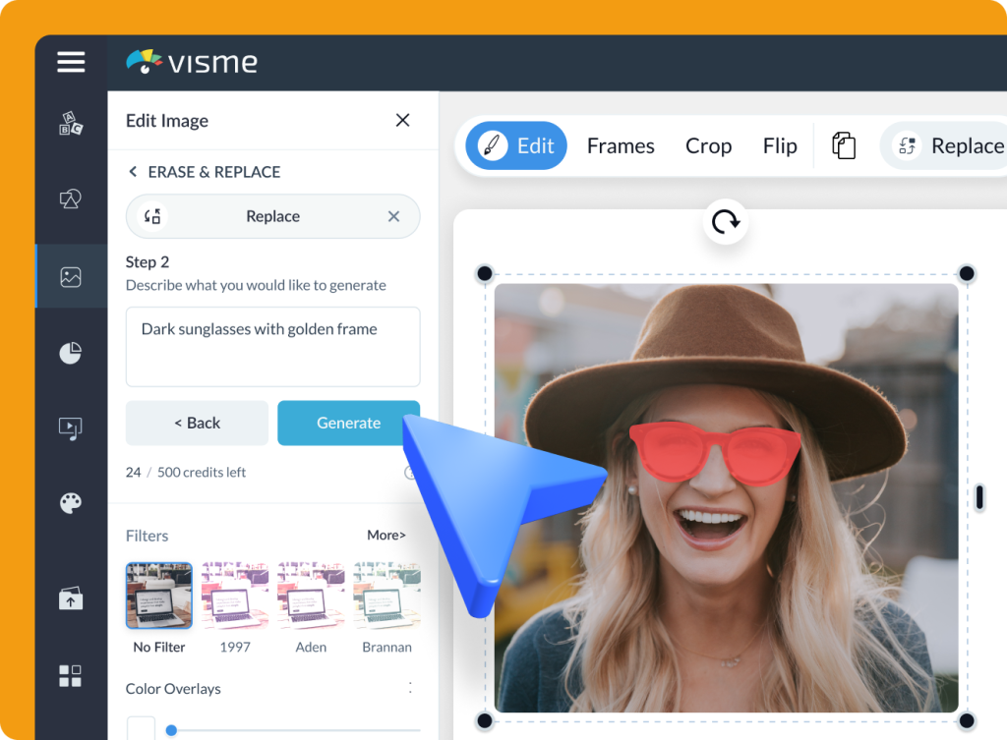This screenshot has width=1007, height=740.
Task: Adjust the Color Overlays slider
Action: (x=171, y=730)
